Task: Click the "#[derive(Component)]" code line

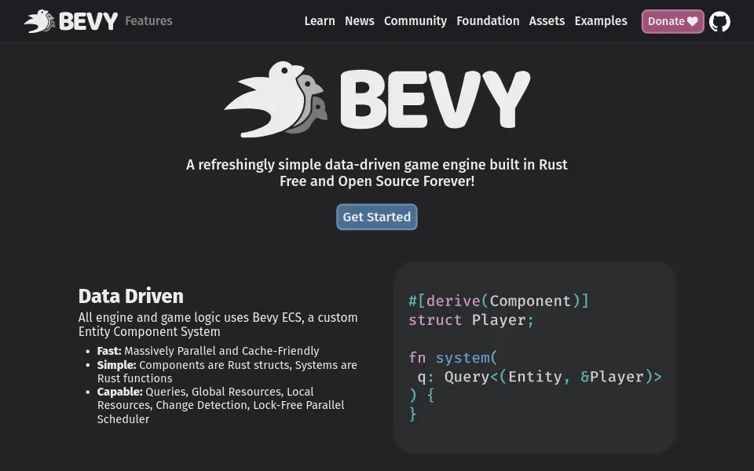Action: [498, 301]
